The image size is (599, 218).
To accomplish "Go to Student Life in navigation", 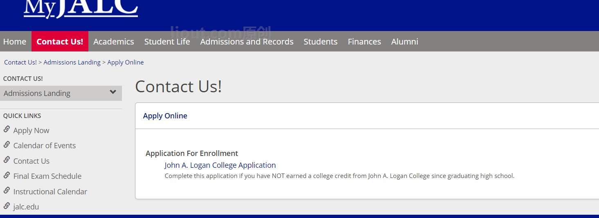I will pos(167,42).
